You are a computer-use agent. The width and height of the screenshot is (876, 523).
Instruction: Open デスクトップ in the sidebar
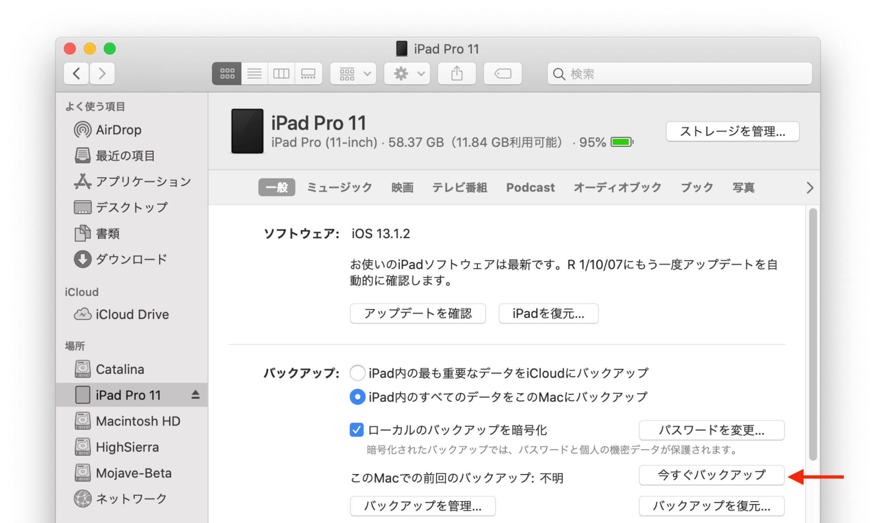[132, 207]
